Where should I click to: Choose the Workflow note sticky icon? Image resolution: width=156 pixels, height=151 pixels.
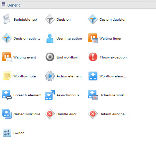click(7, 76)
